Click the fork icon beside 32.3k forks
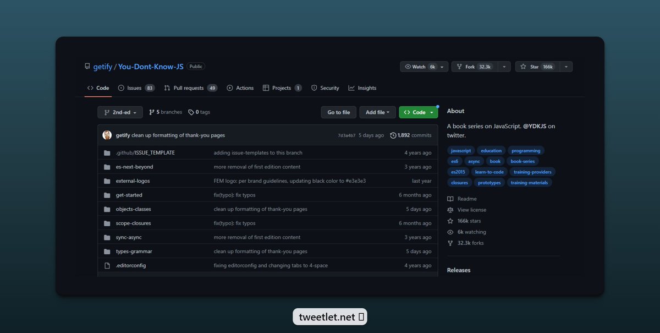The width and height of the screenshot is (660, 333). pyautogui.click(x=450, y=243)
